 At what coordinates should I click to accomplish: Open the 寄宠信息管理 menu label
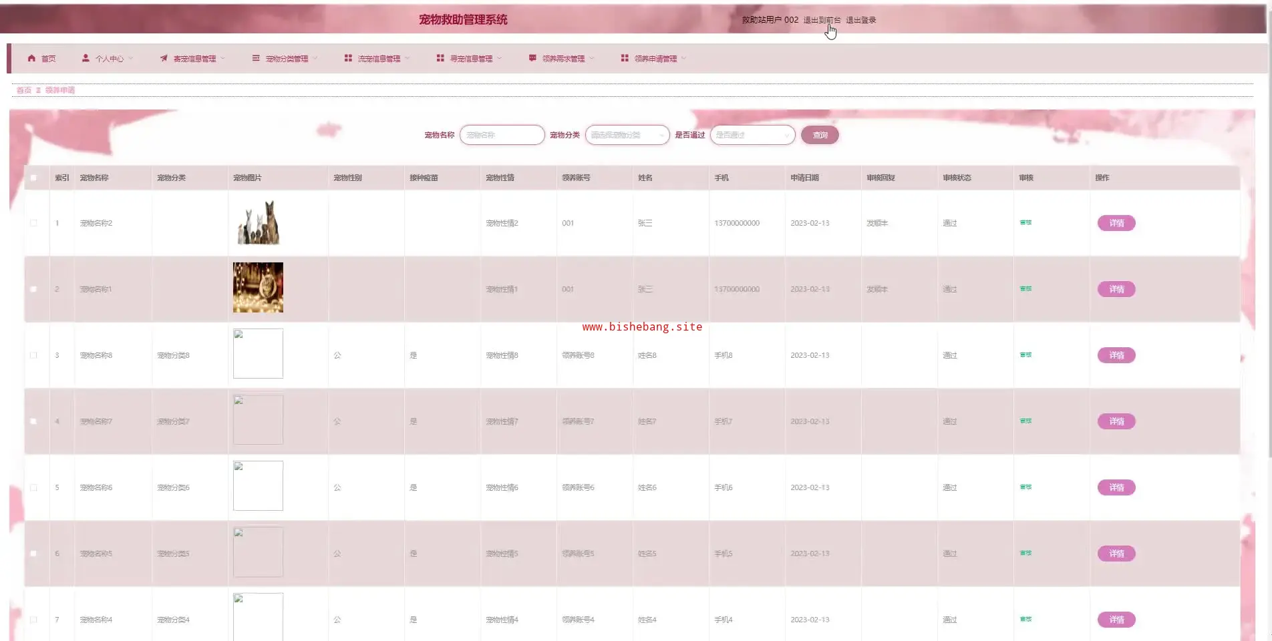194,59
